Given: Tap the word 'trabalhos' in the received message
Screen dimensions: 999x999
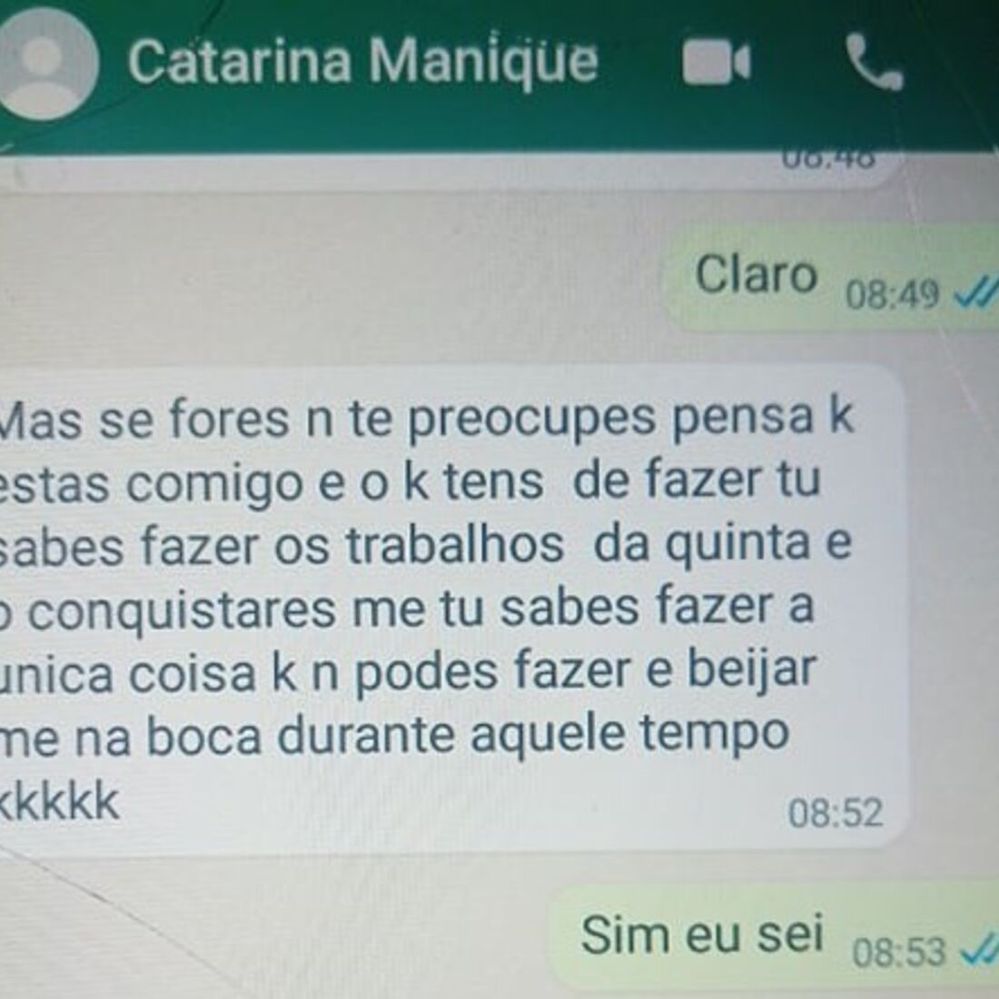Looking at the screenshot, I should pyautogui.click(x=455, y=546).
